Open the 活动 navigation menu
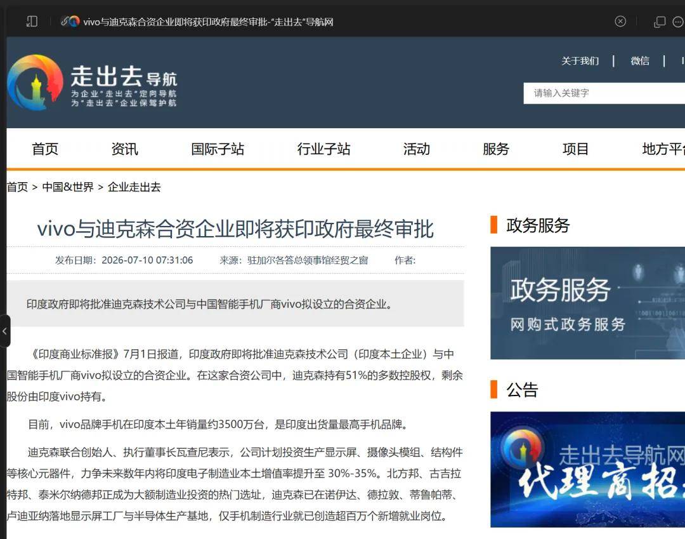The height and width of the screenshot is (539, 685). pyautogui.click(x=416, y=149)
